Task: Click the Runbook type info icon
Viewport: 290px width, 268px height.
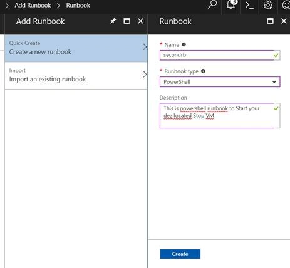Action: (x=203, y=71)
